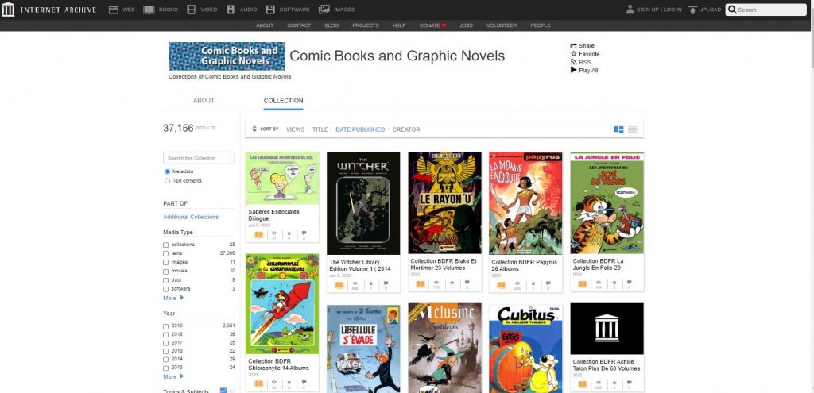This screenshot has width=814, height=393.
Task: Check the collections media type checkbox
Action: (165, 245)
